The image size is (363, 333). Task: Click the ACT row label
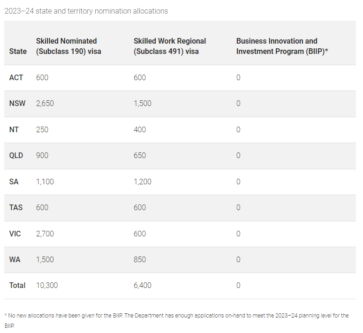click(x=16, y=77)
